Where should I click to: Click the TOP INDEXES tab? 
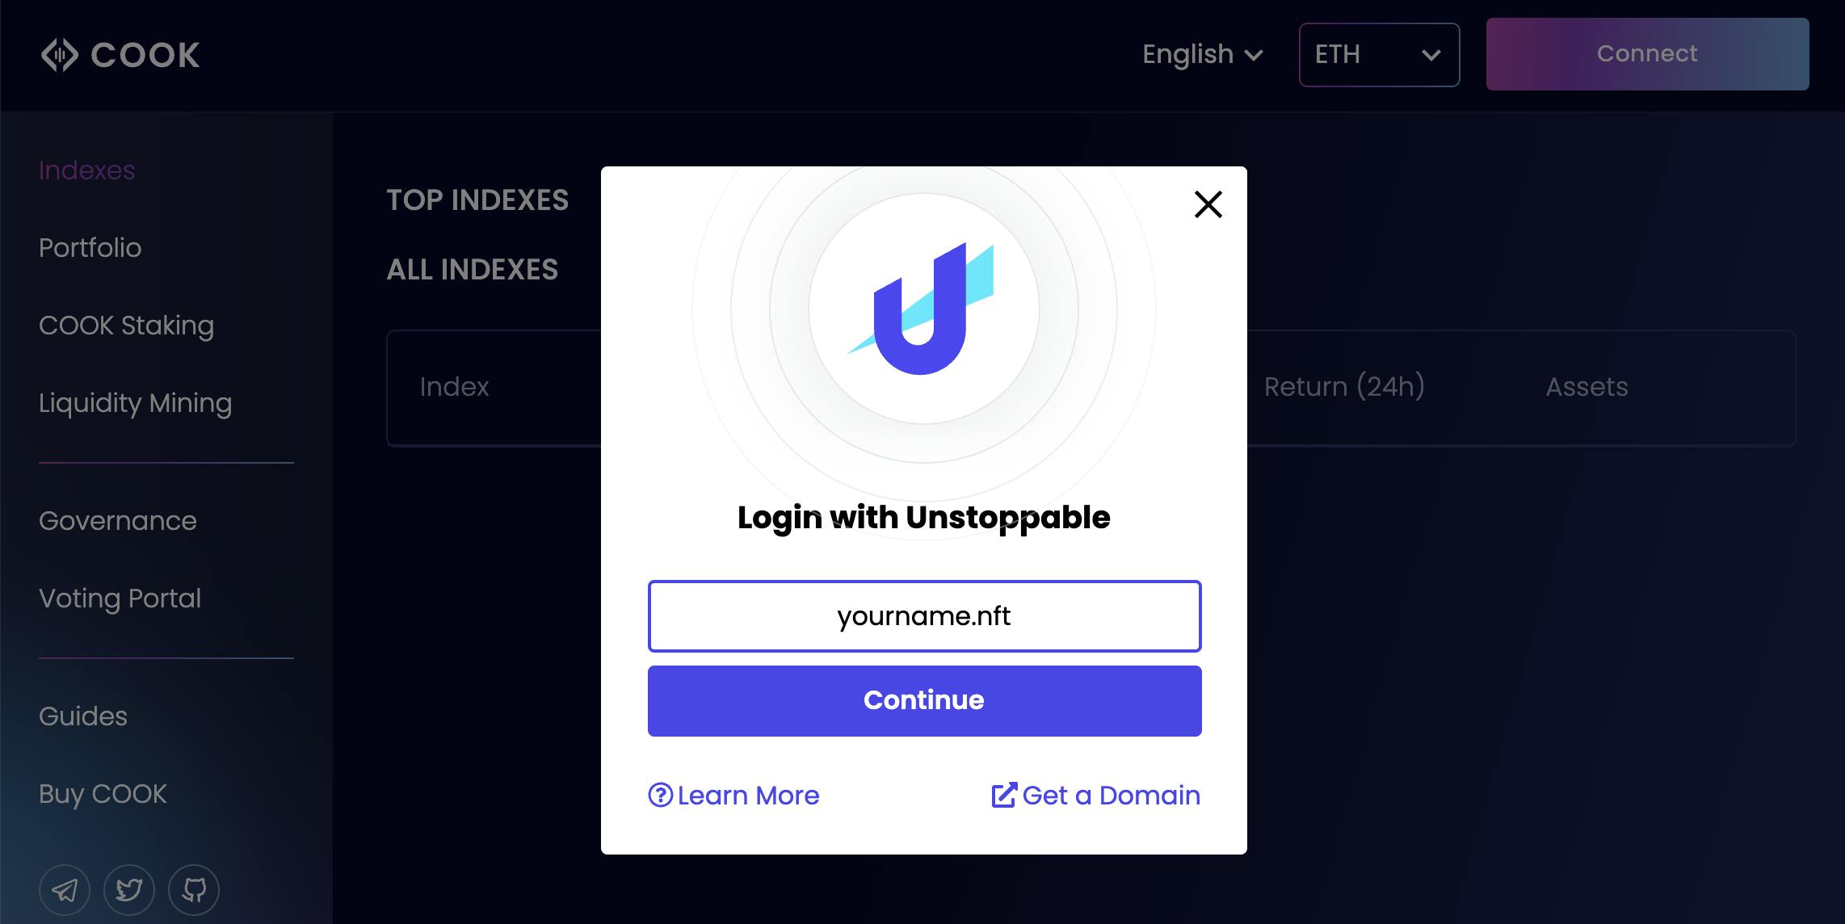[477, 198]
